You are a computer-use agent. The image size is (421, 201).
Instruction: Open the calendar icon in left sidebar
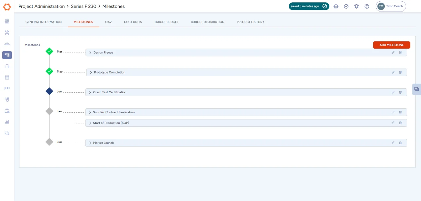pos(7,78)
